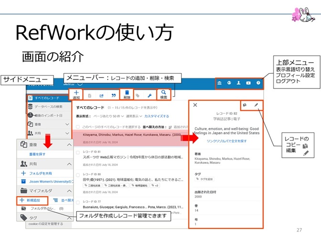321x241 pixels.
Task: Check the select-all records on page checkbox
Action: point(78,127)
